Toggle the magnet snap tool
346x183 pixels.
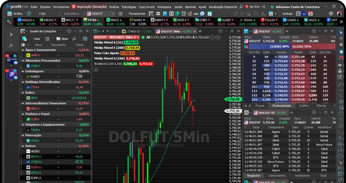[341, 58]
